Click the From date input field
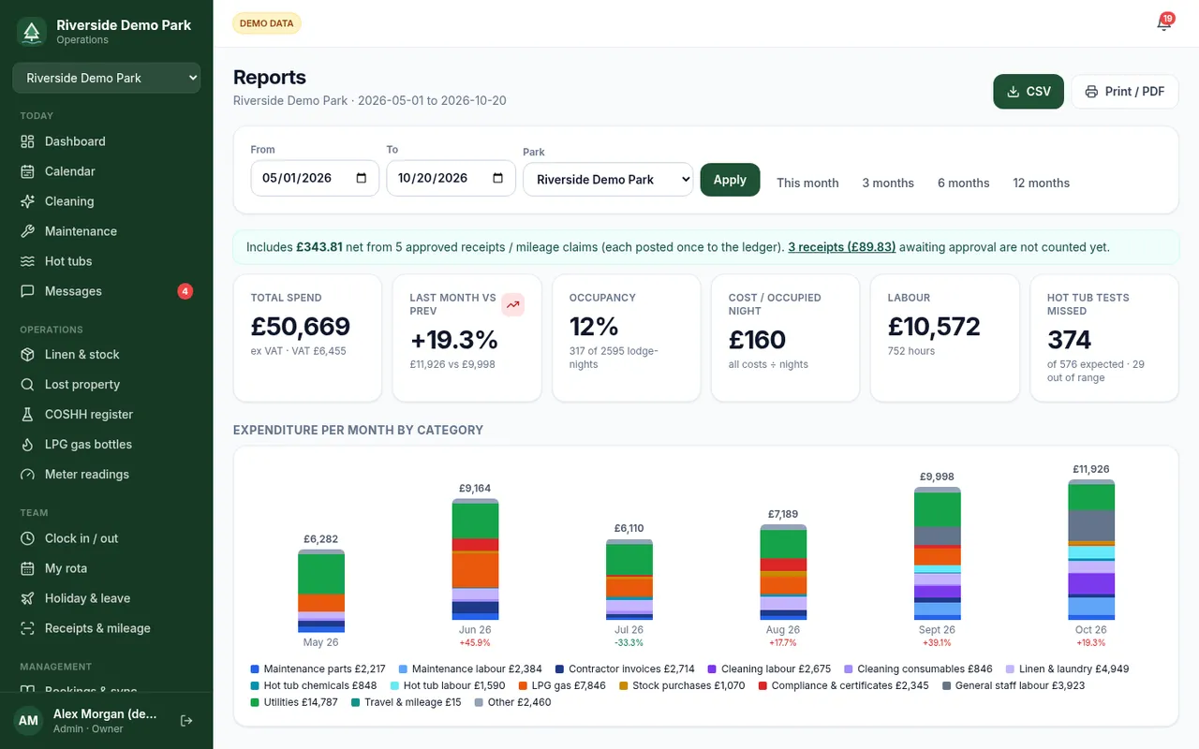 tap(315, 178)
